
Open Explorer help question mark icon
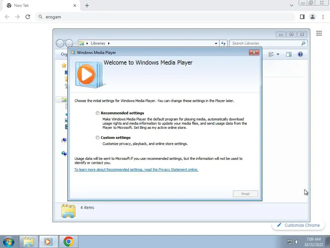click(300, 54)
